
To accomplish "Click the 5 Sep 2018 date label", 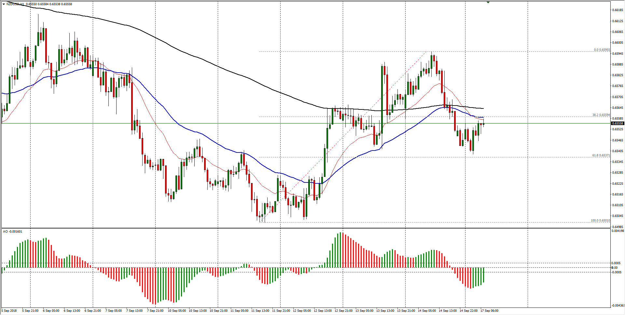I will 9,311.
